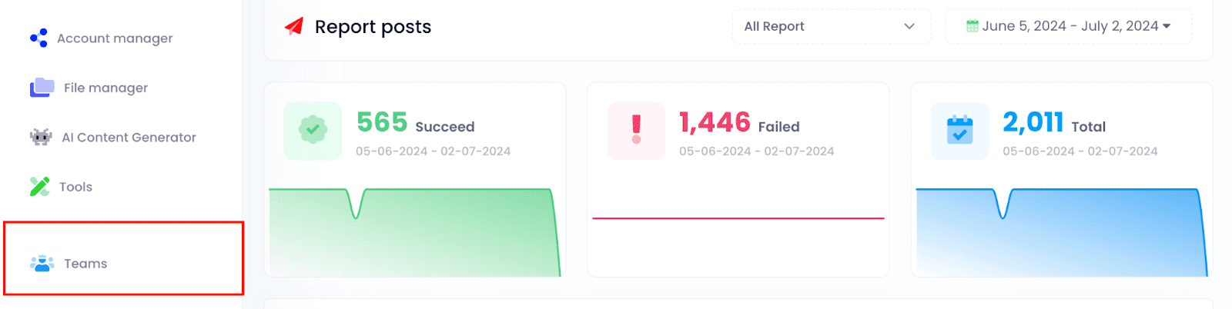Expand the June 5 – July 2 date range
Screen dimensions: 1232x309
coord(1070,26)
